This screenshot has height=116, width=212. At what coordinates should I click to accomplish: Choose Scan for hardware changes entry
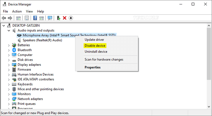click(x=104, y=59)
